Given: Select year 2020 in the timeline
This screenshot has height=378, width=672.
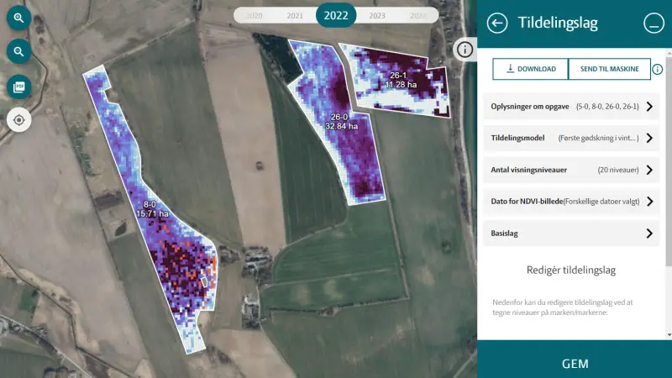Looking at the screenshot, I should click(x=255, y=16).
